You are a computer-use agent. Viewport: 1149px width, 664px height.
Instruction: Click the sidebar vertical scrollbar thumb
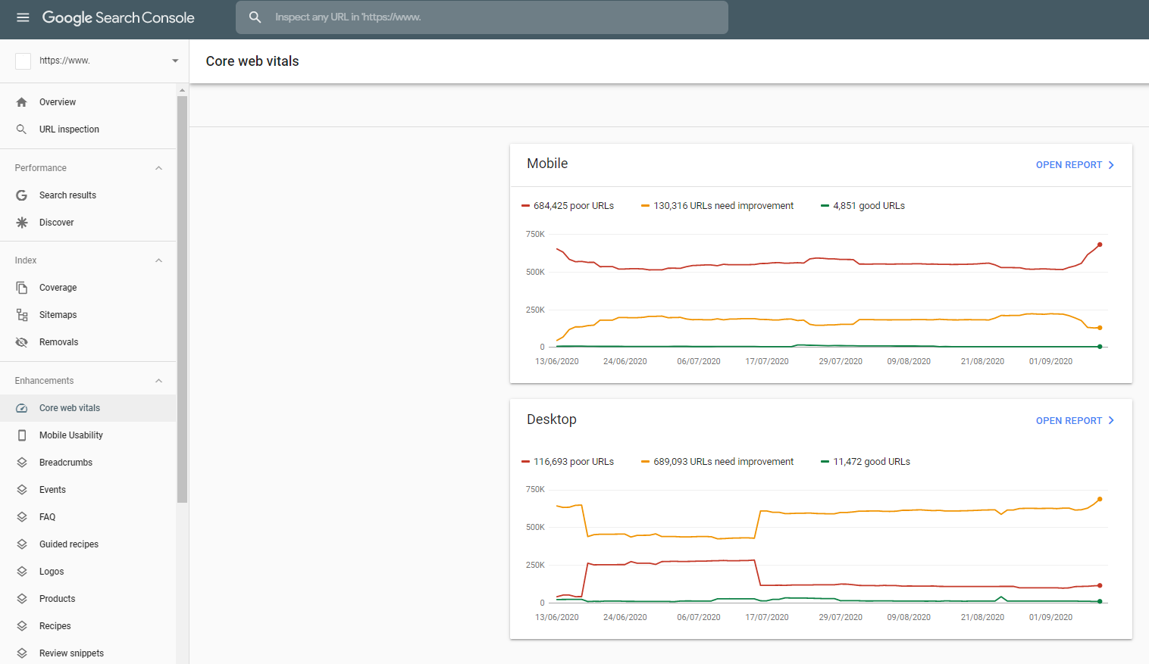tap(182, 299)
